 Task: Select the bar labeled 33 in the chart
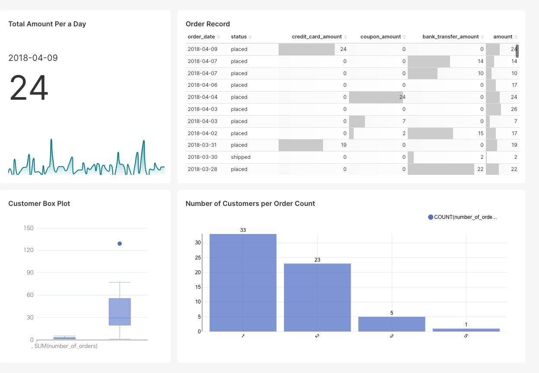click(243, 283)
